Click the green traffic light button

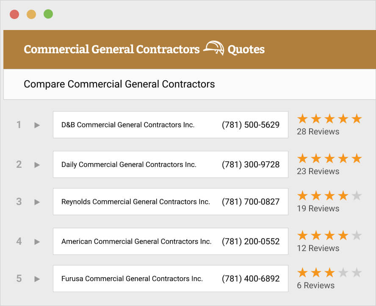(48, 14)
